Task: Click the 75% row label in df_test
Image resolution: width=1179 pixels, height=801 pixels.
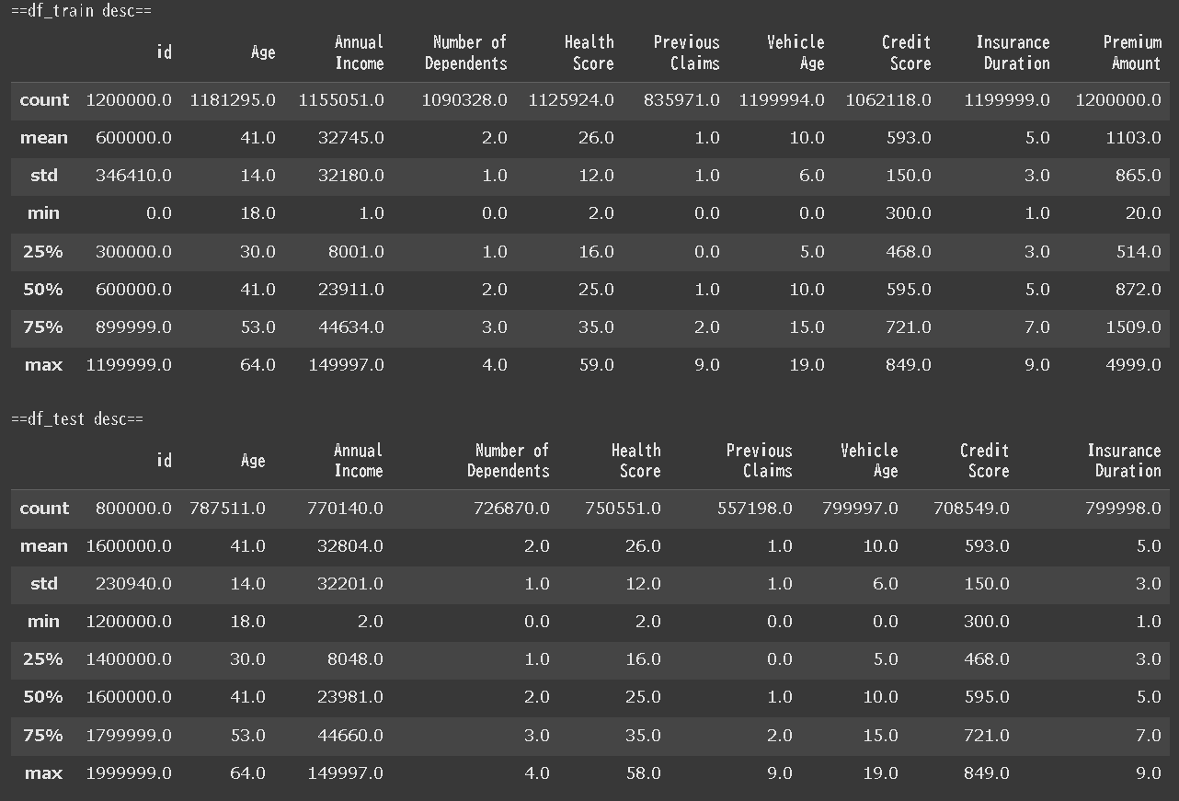Action: click(43, 736)
